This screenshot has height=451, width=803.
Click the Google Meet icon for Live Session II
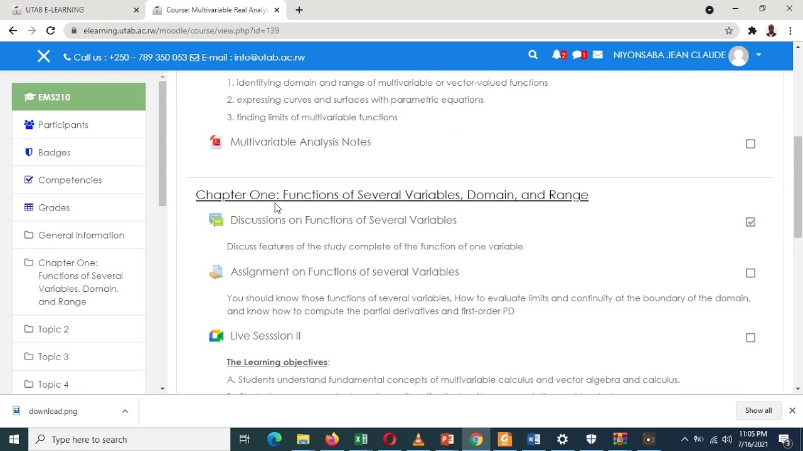click(216, 336)
